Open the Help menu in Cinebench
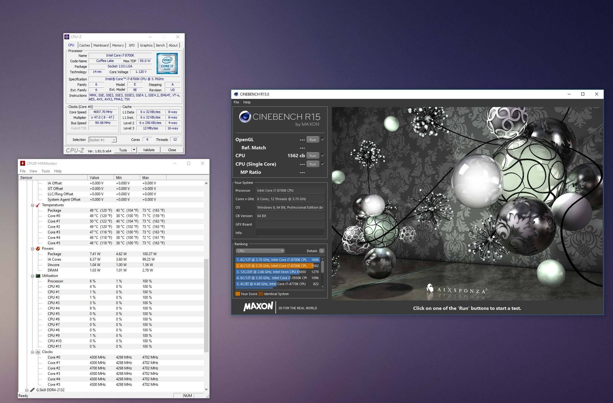Image resolution: width=613 pixels, height=403 pixels. point(247,102)
